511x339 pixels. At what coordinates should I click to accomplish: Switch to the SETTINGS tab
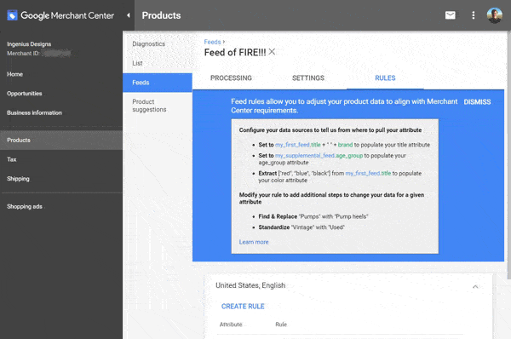pos(308,78)
